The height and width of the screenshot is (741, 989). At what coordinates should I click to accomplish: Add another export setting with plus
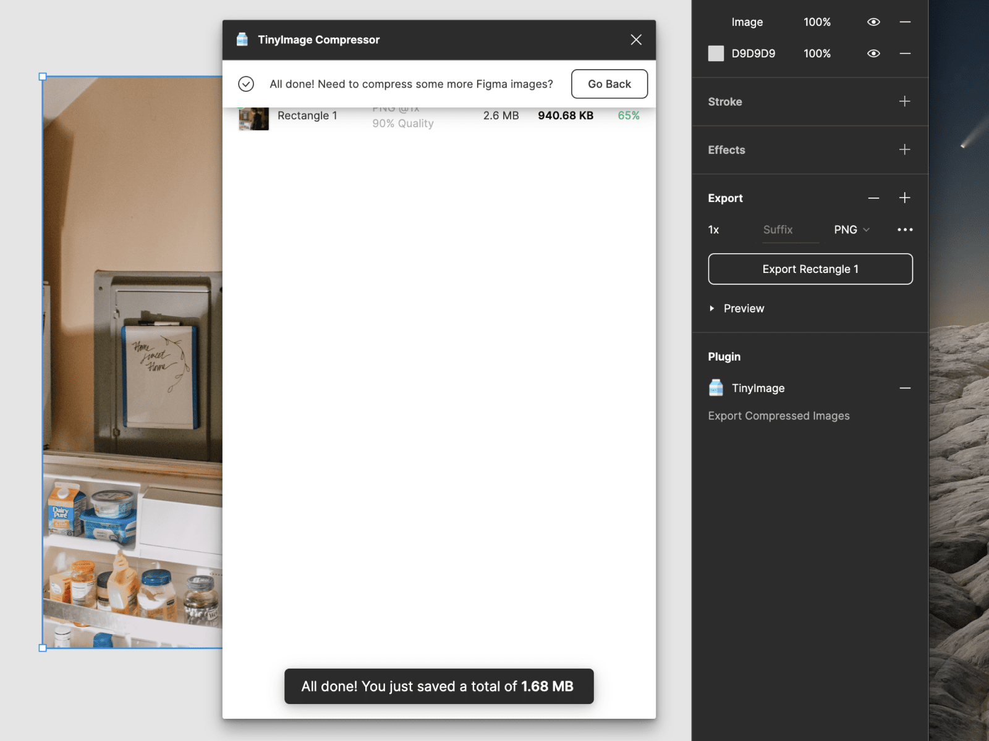coord(904,198)
